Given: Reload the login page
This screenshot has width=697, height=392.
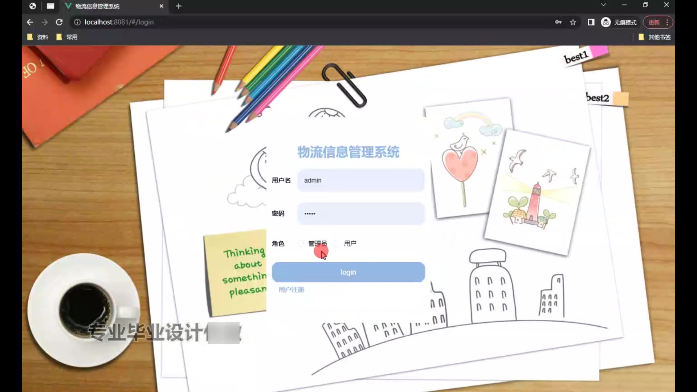Looking at the screenshot, I should (59, 22).
